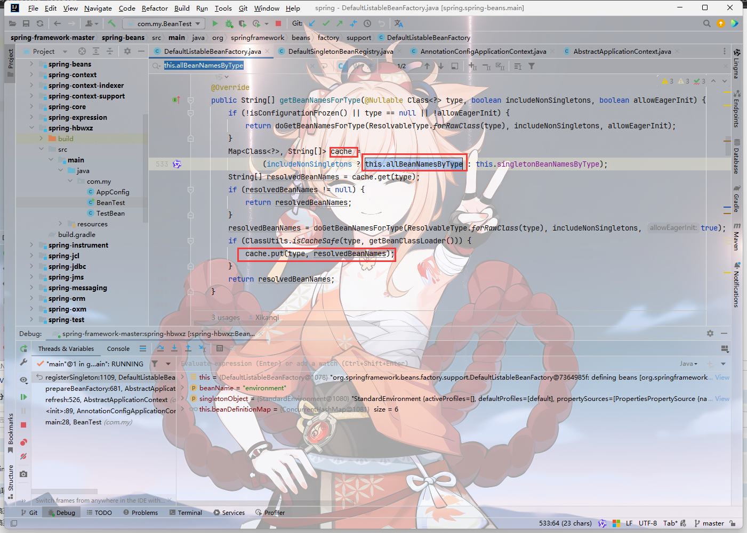Take thread dump camera icon
Image resolution: width=747 pixels, height=533 pixels.
(23, 474)
